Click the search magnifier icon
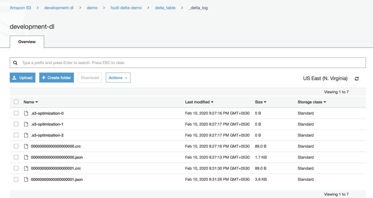Screen dimensions: 373x198 coord(16,63)
